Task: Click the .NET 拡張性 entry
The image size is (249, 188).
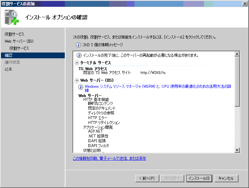Action: (x=98, y=136)
